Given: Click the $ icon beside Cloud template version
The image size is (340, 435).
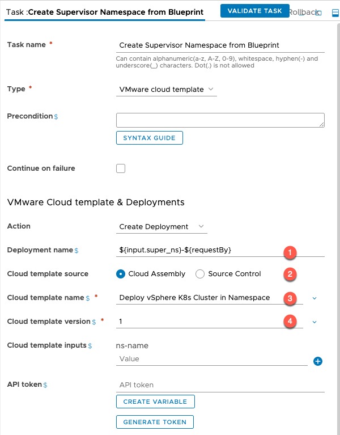Looking at the screenshot, I should click(x=94, y=322).
